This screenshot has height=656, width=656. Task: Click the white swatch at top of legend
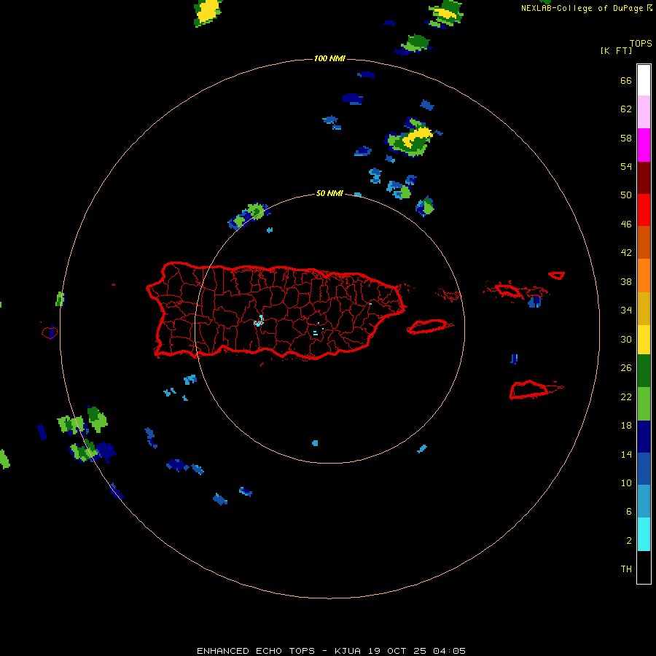coord(644,80)
